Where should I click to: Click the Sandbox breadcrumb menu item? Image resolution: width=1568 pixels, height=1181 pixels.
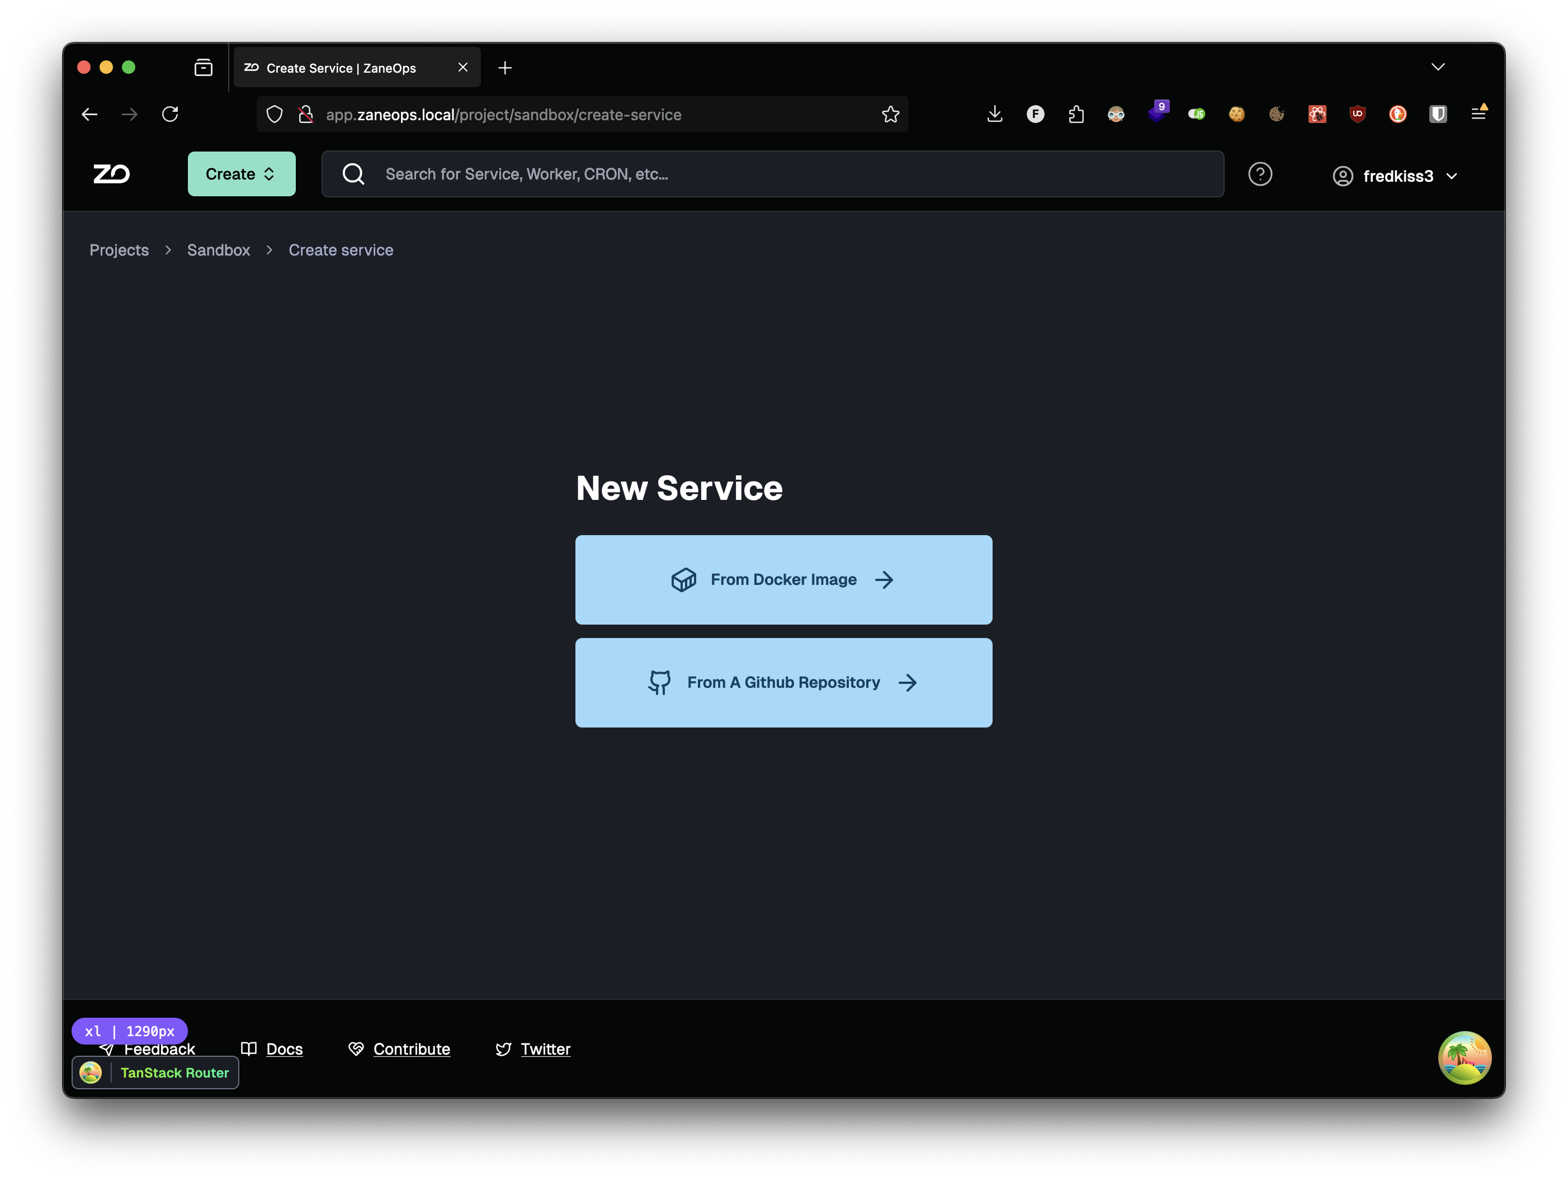tap(218, 249)
